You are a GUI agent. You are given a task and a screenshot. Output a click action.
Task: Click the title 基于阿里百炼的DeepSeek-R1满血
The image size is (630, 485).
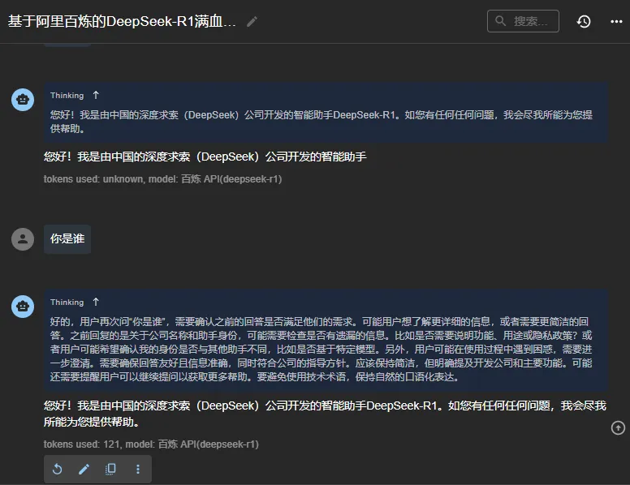click(x=122, y=21)
